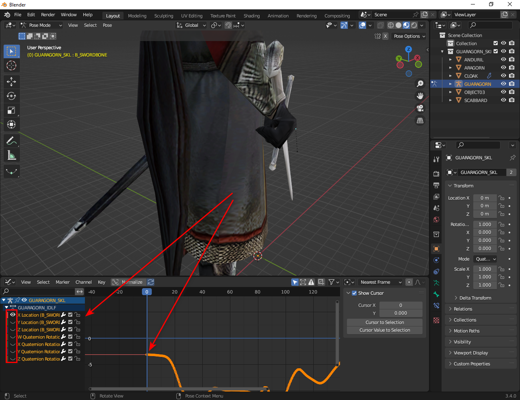Open the Nearest Frame snapping dropdown
This screenshot has width=520, height=400.
point(380,282)
